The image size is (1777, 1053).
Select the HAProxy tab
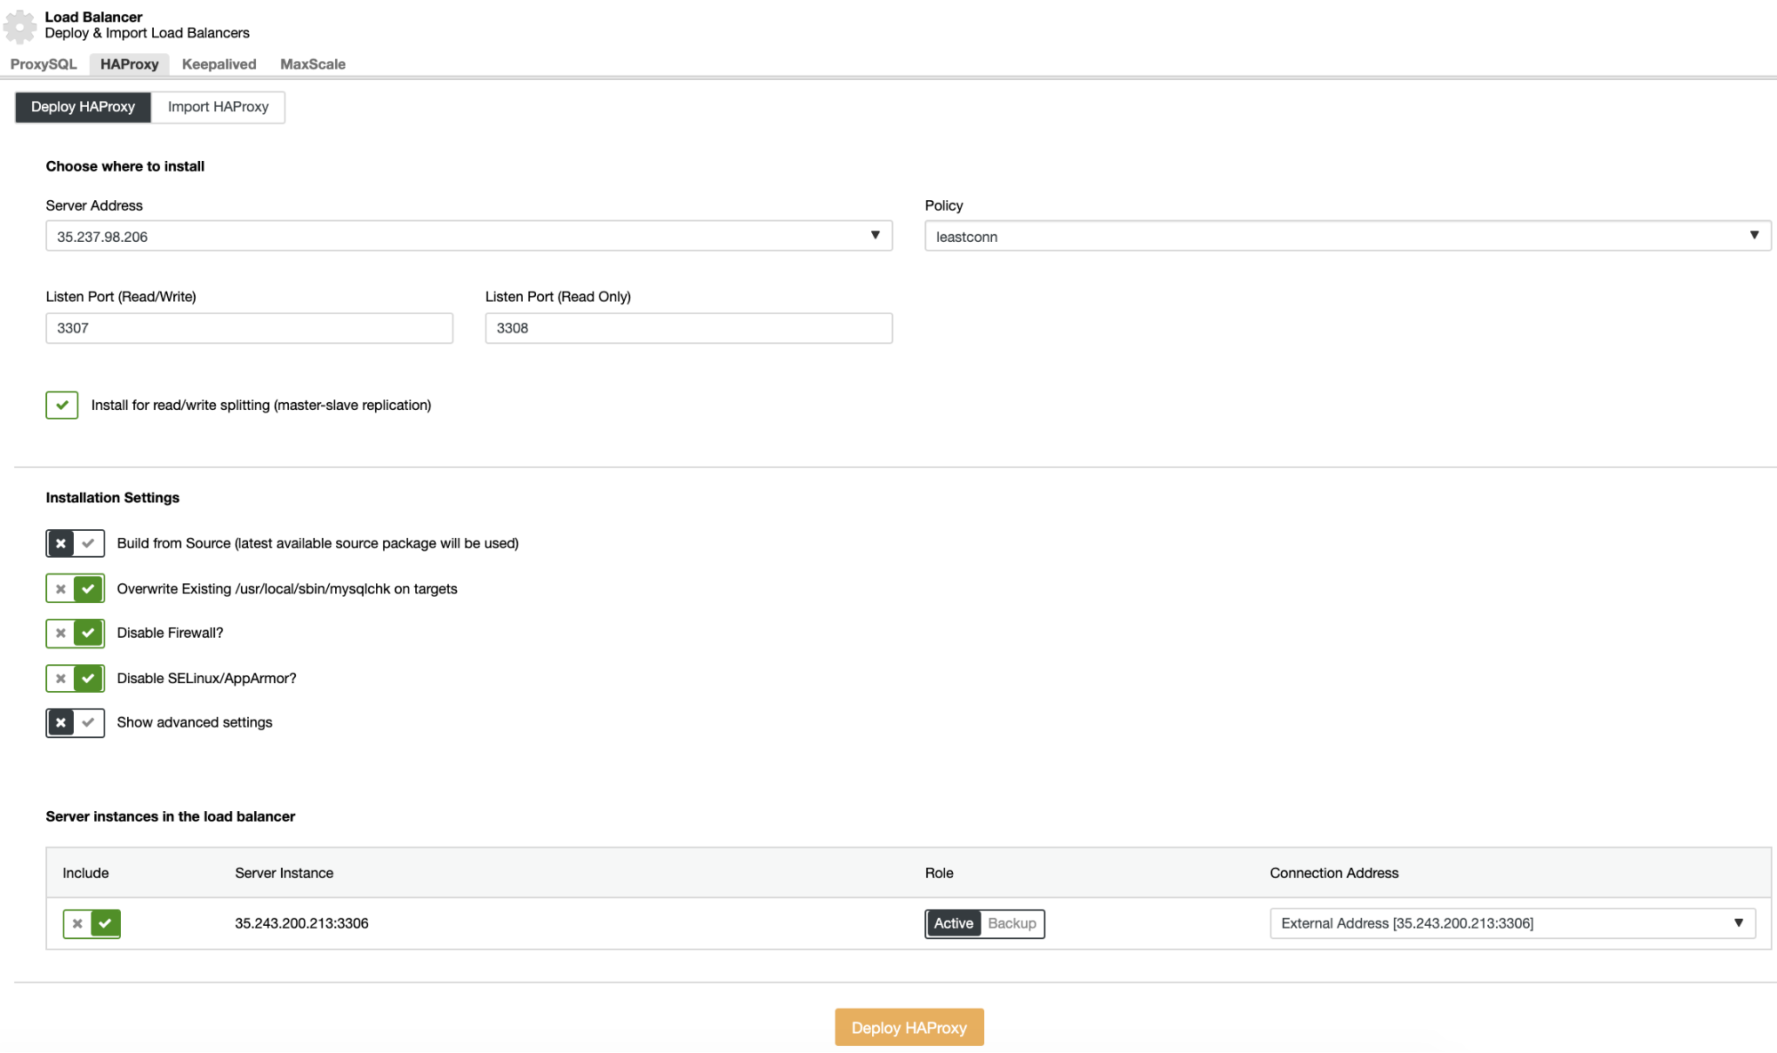tap(129, 64)
